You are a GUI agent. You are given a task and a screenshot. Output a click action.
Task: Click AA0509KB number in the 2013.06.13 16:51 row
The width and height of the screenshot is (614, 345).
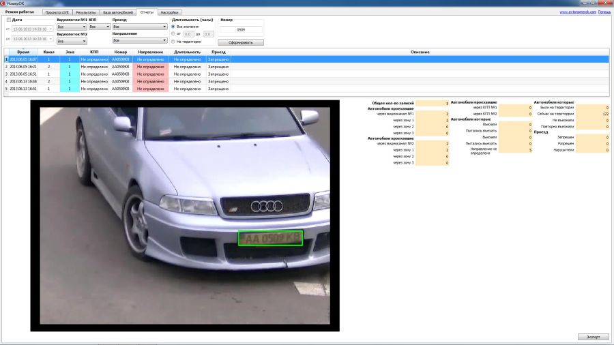click(x=120, y=89)
